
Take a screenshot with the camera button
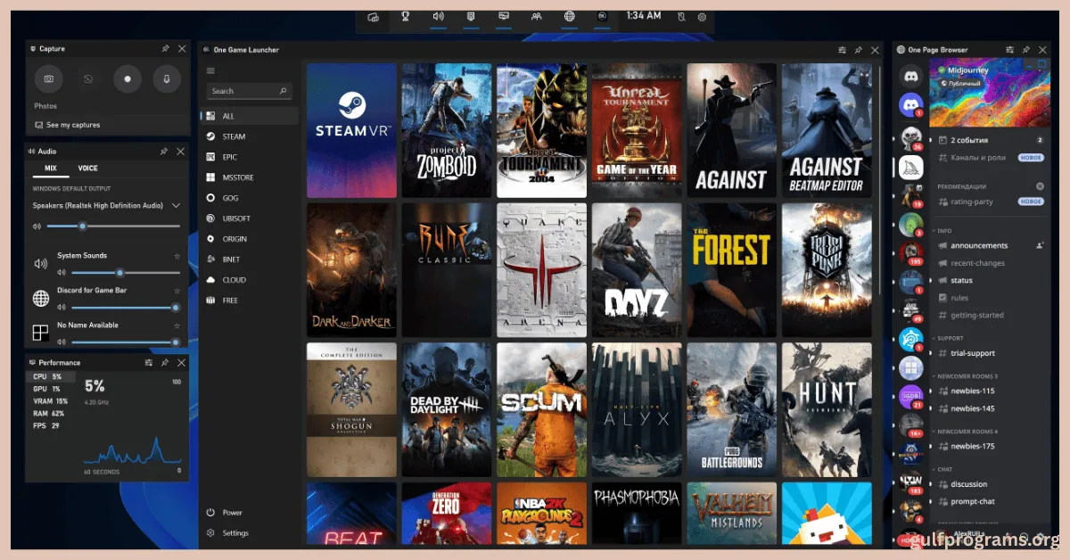(x=48, y=79)
